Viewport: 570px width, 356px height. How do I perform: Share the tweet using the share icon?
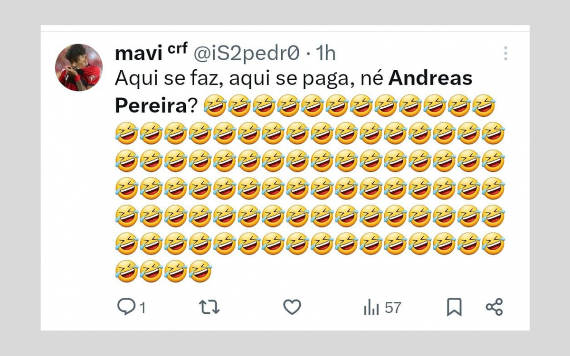coord(495,307)
